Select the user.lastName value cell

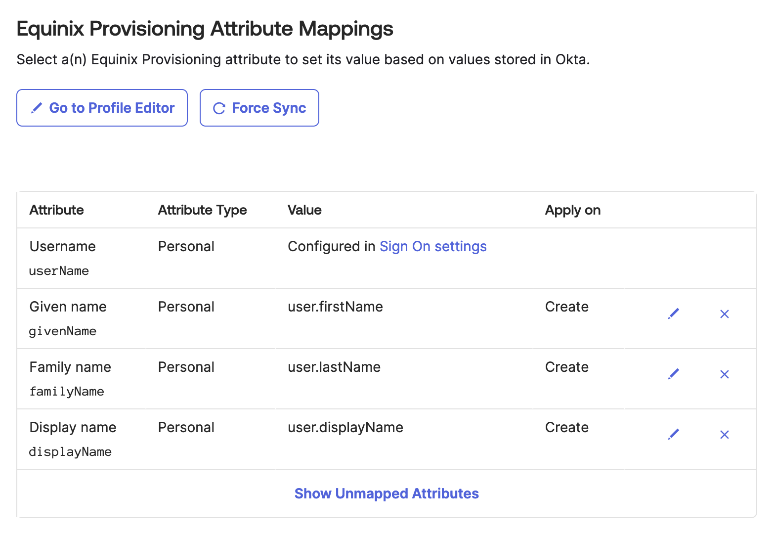pos(334,367)
